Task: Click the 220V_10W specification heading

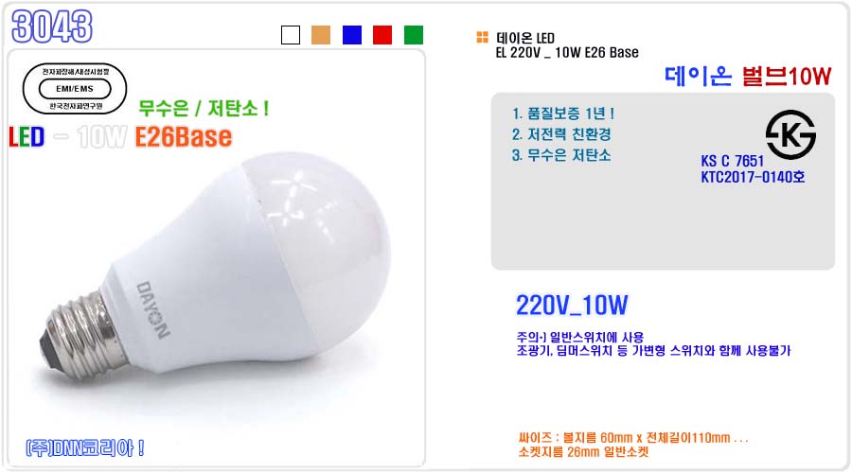Action: (x=572, y=306)
